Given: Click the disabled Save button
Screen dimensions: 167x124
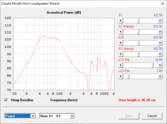Looking at the screenshot, I should click(x=129, y=116).
